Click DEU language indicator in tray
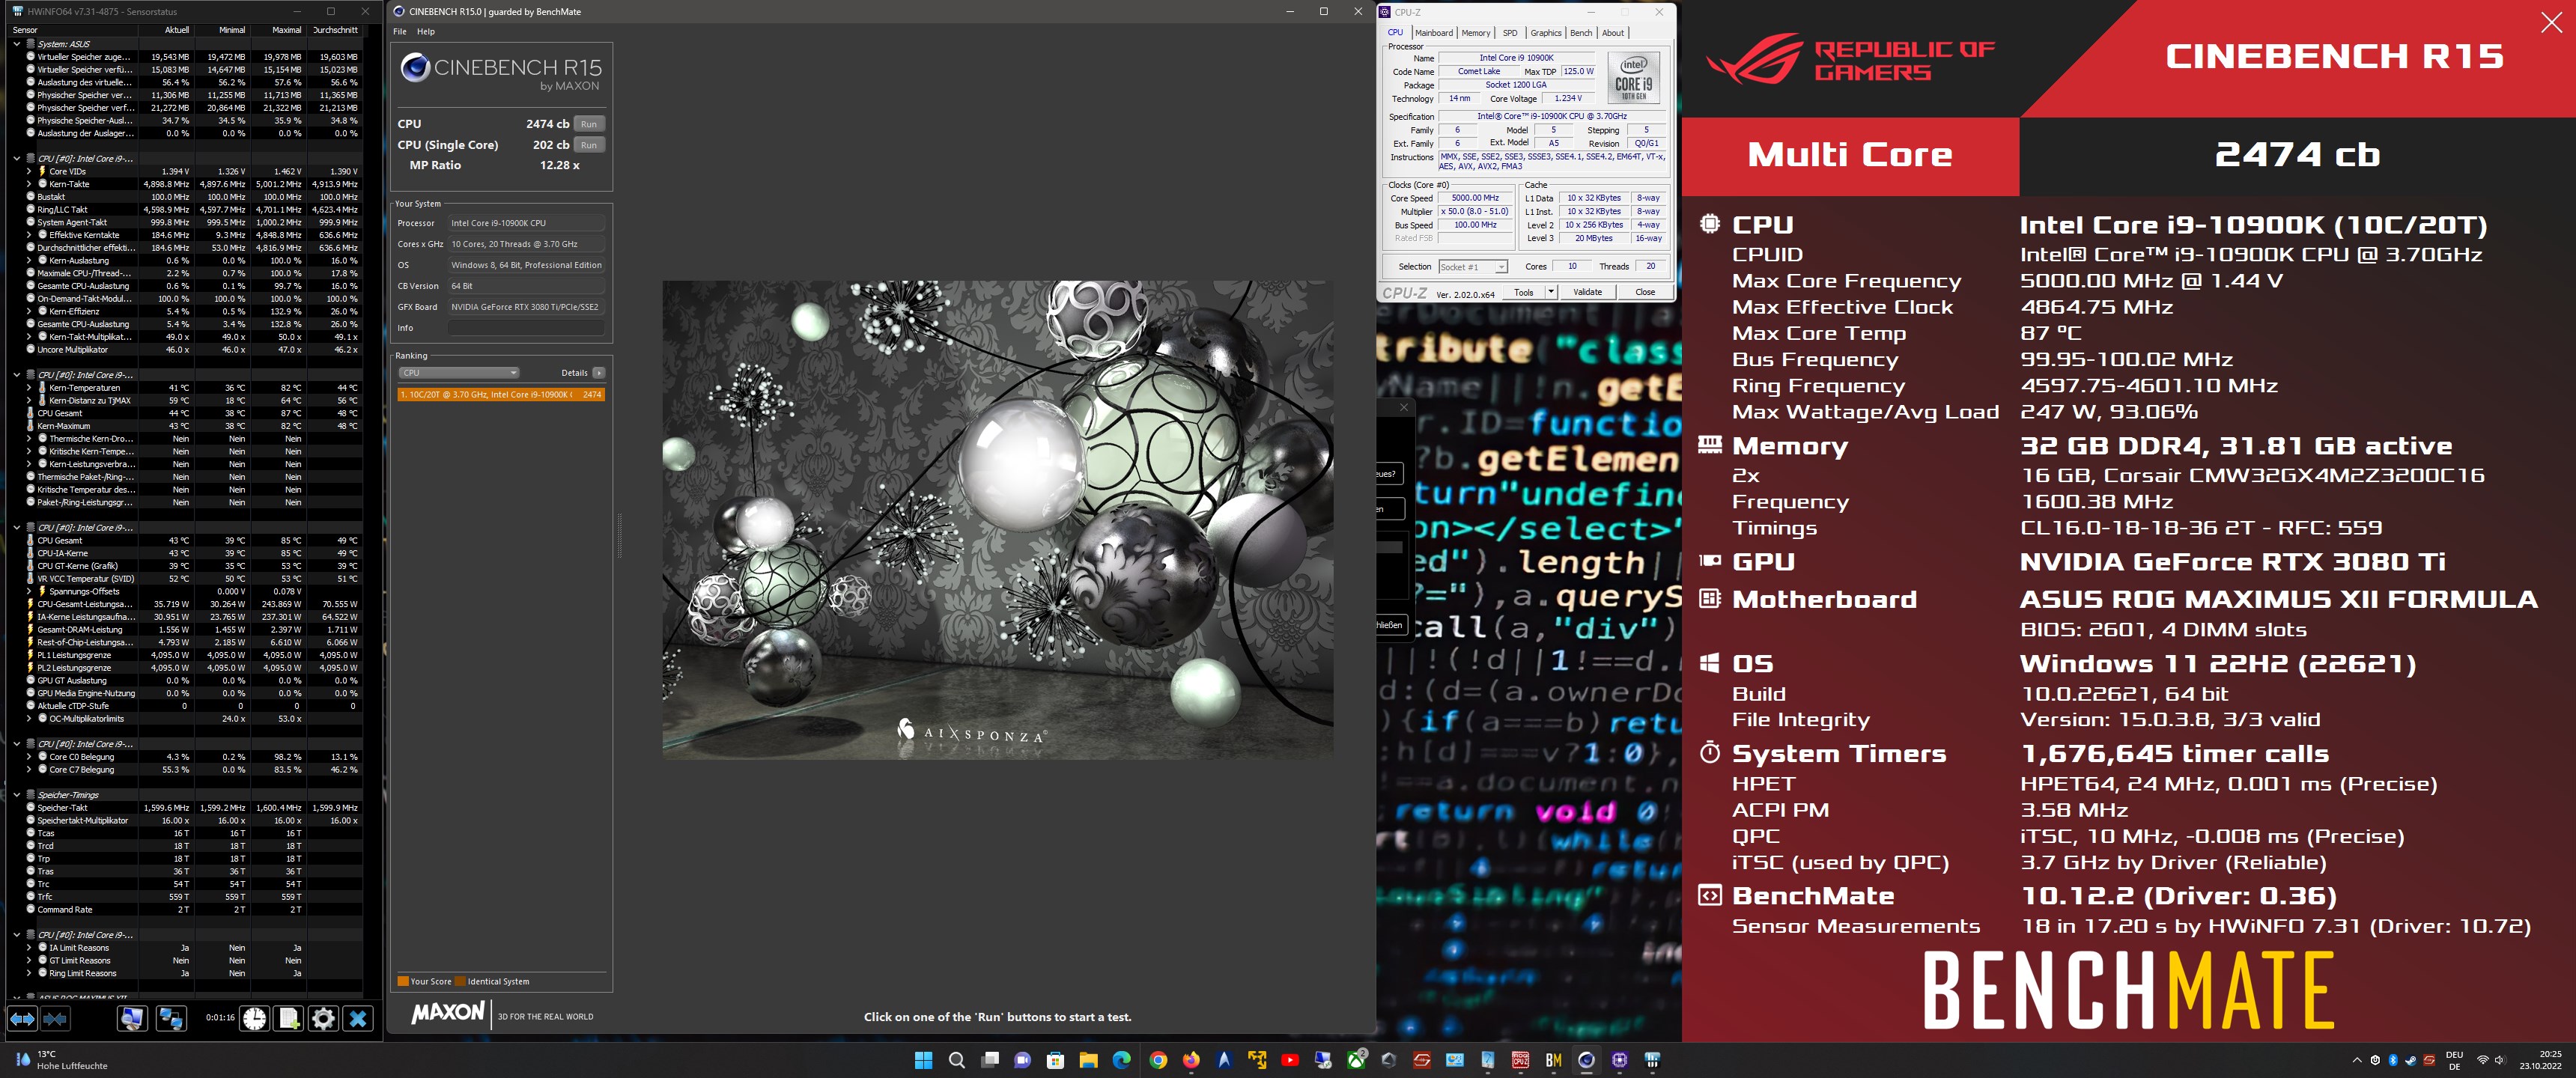Screen dimensions: 2576x1078 (2454, 1060)
